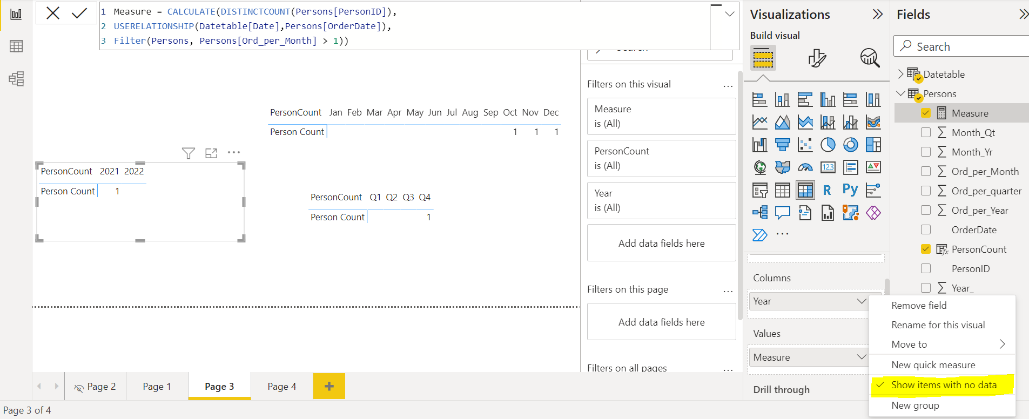This screenshot has height=419, width=1029.
Task: Uncheck the Measure field checkbox
Action: [926, 113]
